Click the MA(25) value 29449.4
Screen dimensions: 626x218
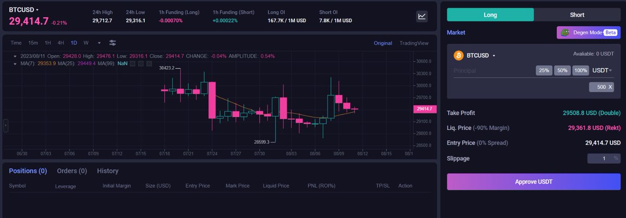tap(86, 64)
